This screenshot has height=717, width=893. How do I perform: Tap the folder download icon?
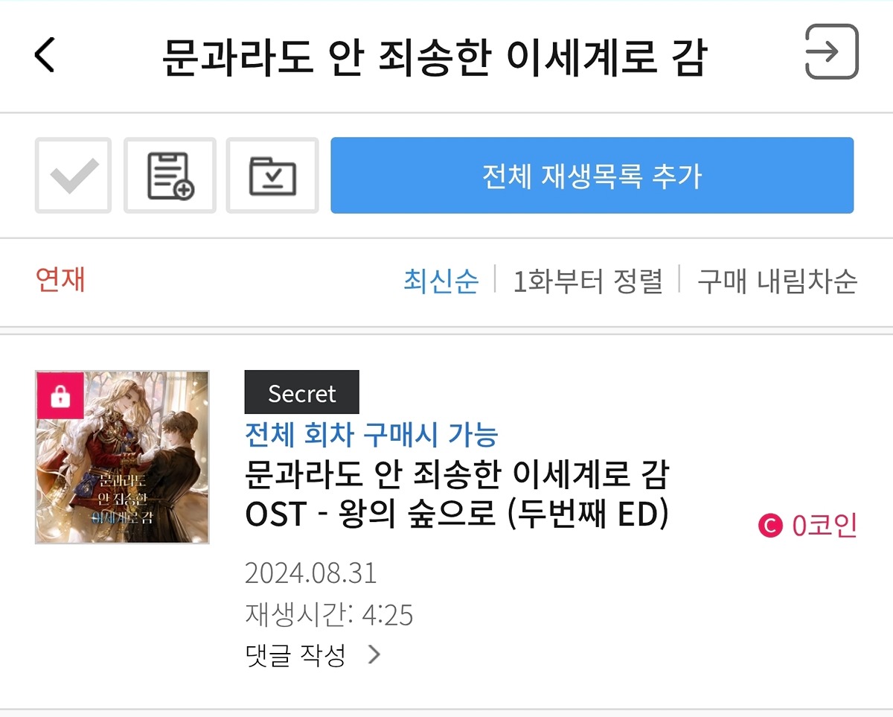[x=272, y=175]
